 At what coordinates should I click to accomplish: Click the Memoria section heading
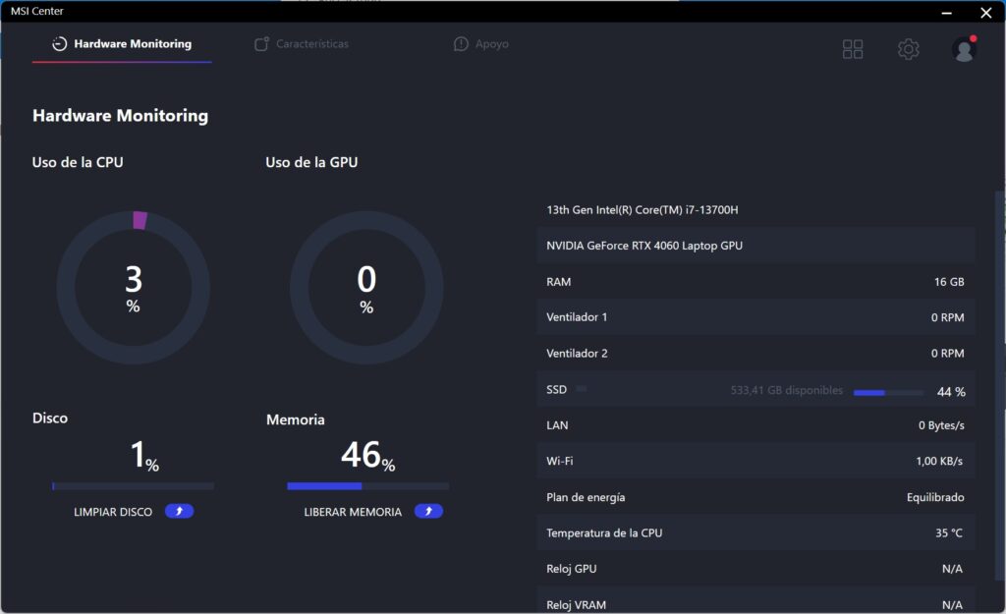pyautogui.click(x=295, y=419)
